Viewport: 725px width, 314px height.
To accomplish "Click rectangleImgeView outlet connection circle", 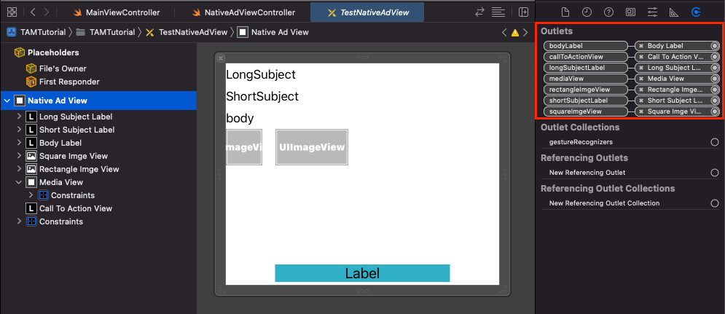I will point(715,90).
